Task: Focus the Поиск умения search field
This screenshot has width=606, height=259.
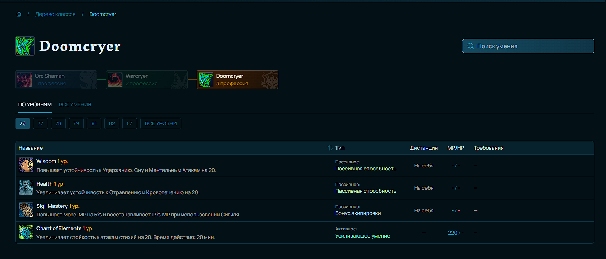Action: (528, 46)
